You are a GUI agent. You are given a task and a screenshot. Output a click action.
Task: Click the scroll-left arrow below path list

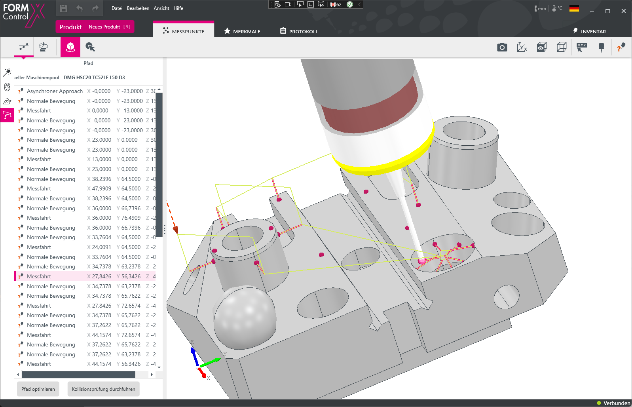pos(18,374)
